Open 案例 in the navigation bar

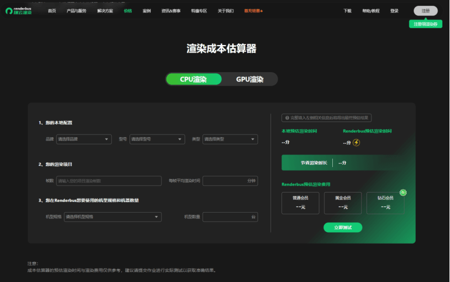coord(146,11)
